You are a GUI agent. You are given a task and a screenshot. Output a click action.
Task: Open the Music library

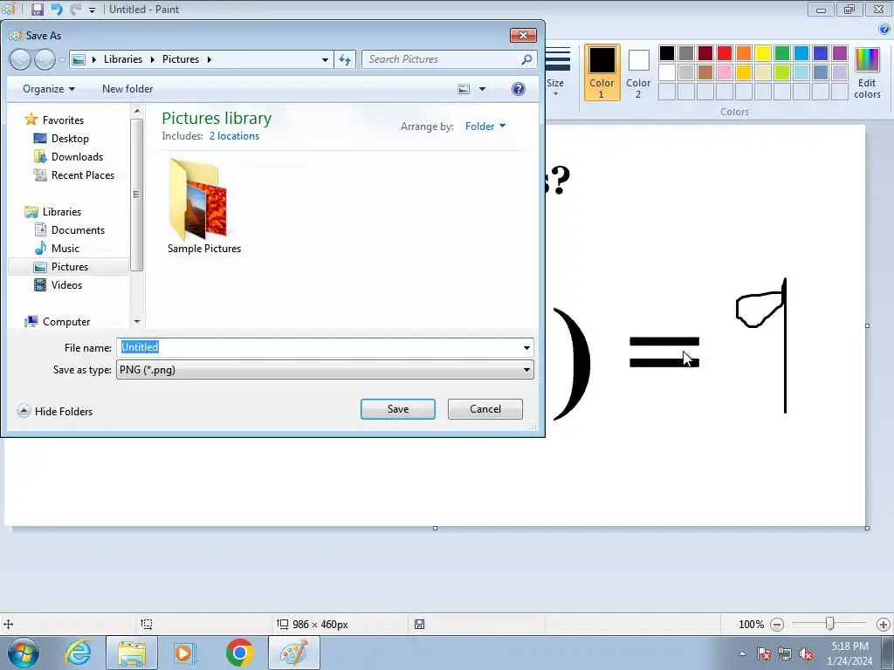click(65, 249)
